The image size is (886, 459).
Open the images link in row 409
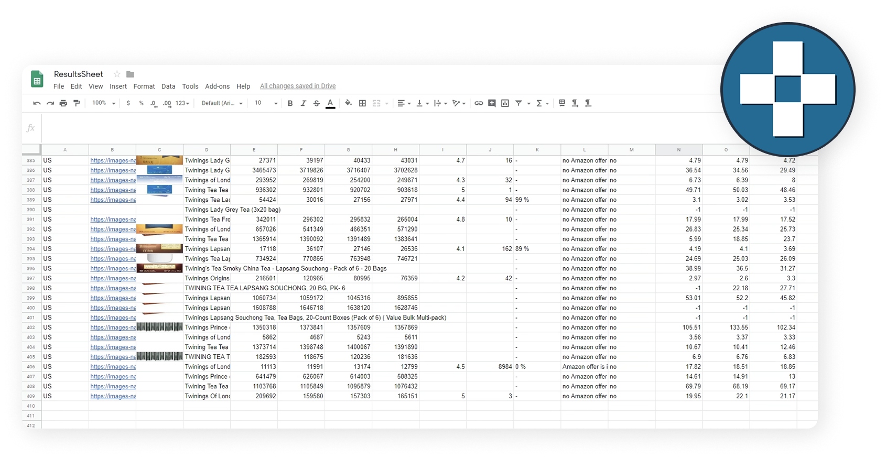[x=113, y=396]
